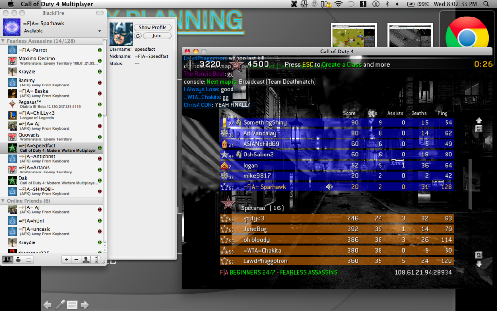Viewport: 497px width, 311px height.
Task: Switch to the games joystick view
Action: pos(18,259)
